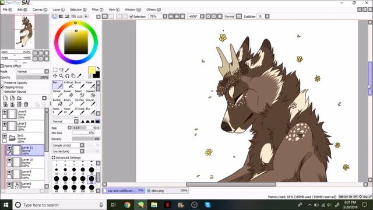Activate the lasso selection tool
The width and height of the screenshot is (373, 210).
61,70
